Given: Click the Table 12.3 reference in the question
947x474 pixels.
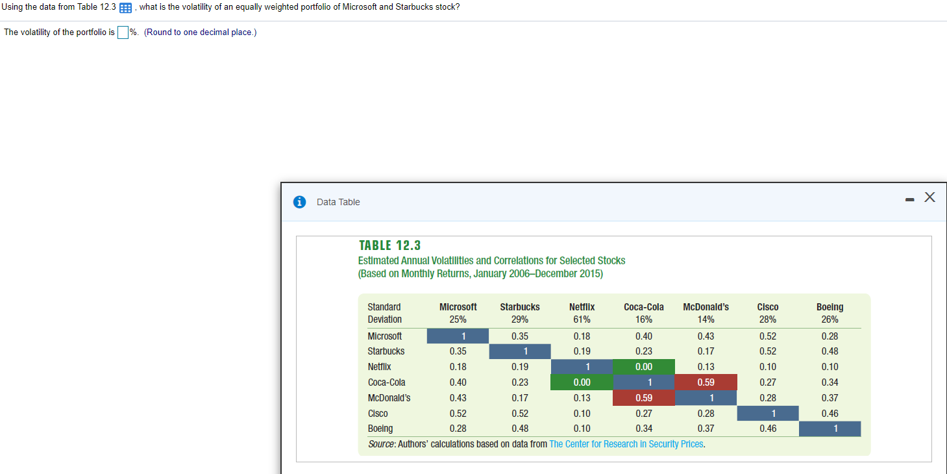Looking at the screenshot, I should pos(97,7).
